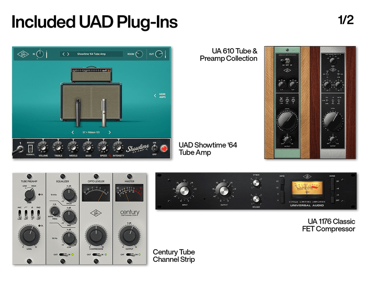This screenshot has height=288, width=366.
Task: Adjust the ROOM knob on Showtime amp
Action: click(x=139, y=54)
